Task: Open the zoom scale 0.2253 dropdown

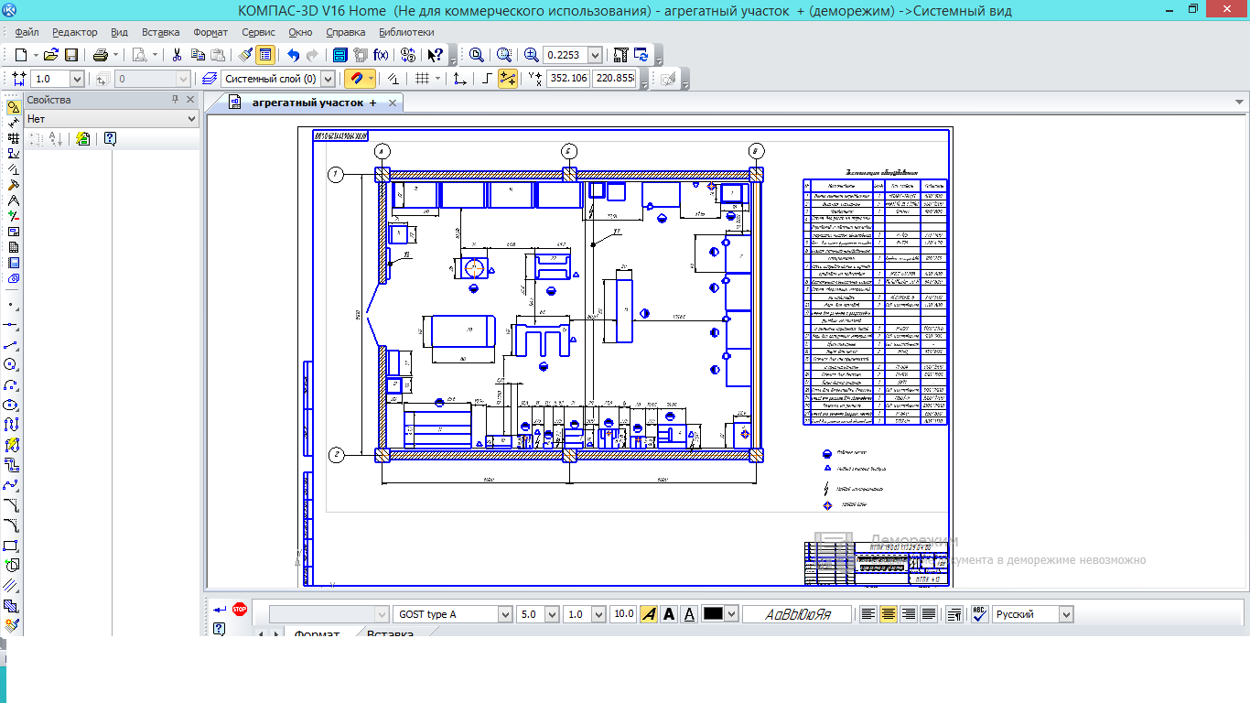Action: pos(595,55)
